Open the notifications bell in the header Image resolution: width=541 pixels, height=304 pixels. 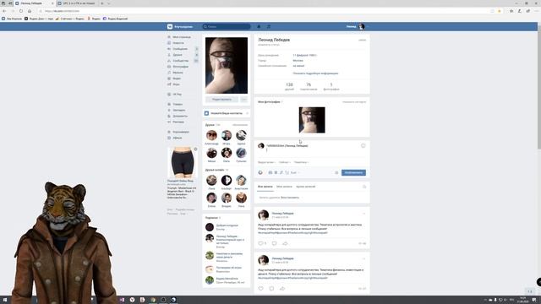tap(259, 26)
